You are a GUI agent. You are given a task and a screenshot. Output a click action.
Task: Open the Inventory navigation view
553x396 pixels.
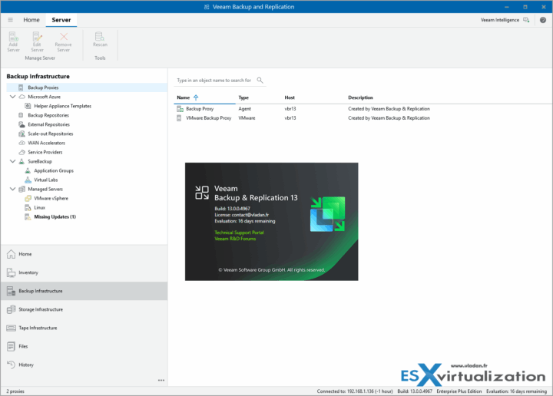[84, 272]
